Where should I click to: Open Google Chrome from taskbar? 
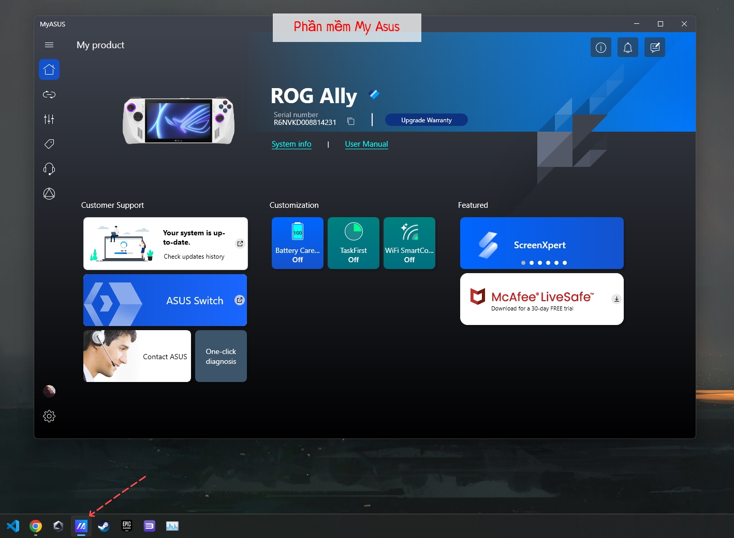(36, 526)
